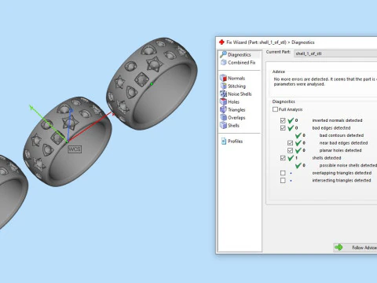Image resolution: width=377 pixels, height=283 pixels.
Task: Enable the Full Analysis checkbox
Action: tap(275, 109)
